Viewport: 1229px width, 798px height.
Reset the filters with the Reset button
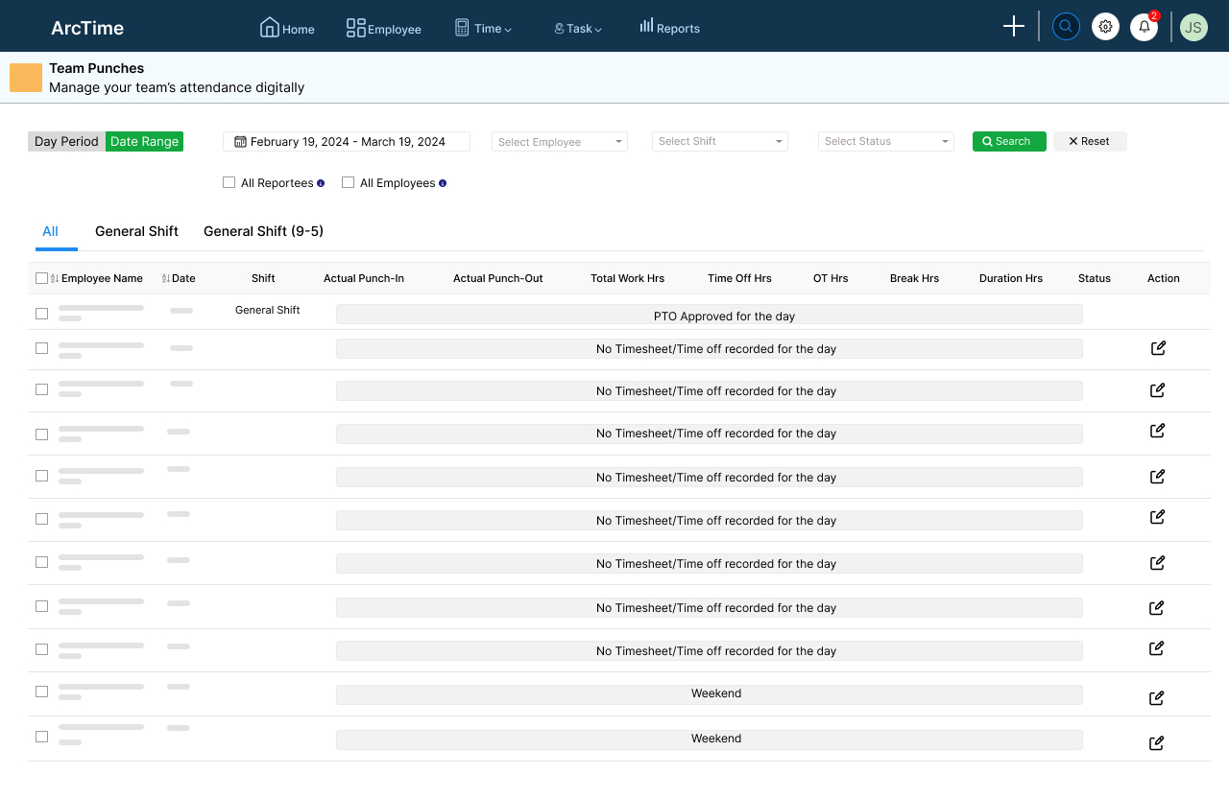(1090, 141)
